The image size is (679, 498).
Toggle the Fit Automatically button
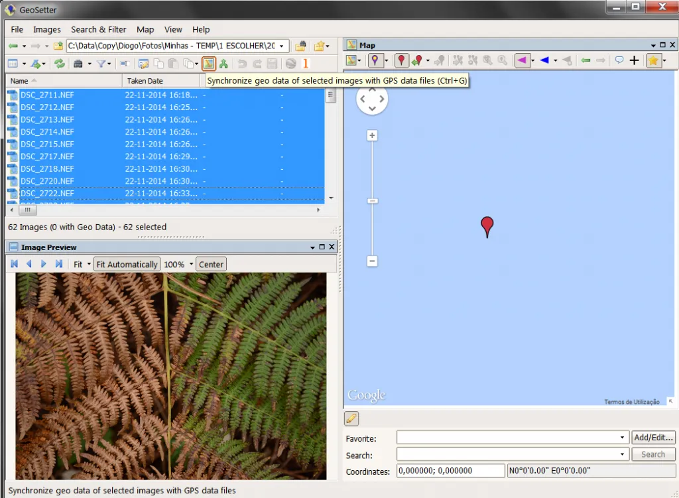127,264
